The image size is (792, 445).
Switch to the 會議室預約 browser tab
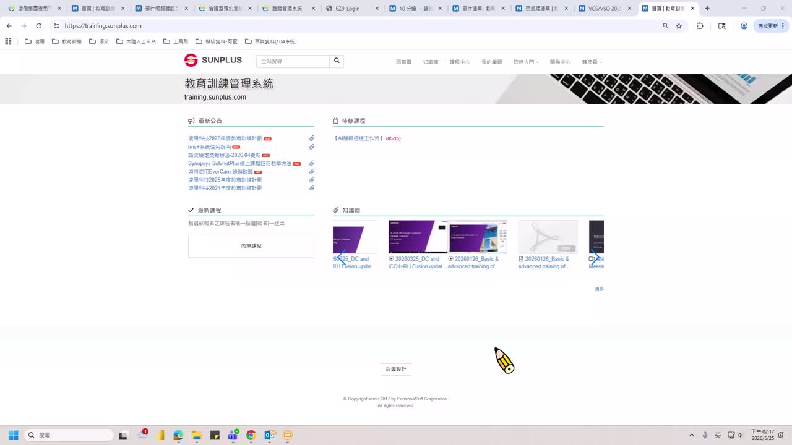(224, 9)
